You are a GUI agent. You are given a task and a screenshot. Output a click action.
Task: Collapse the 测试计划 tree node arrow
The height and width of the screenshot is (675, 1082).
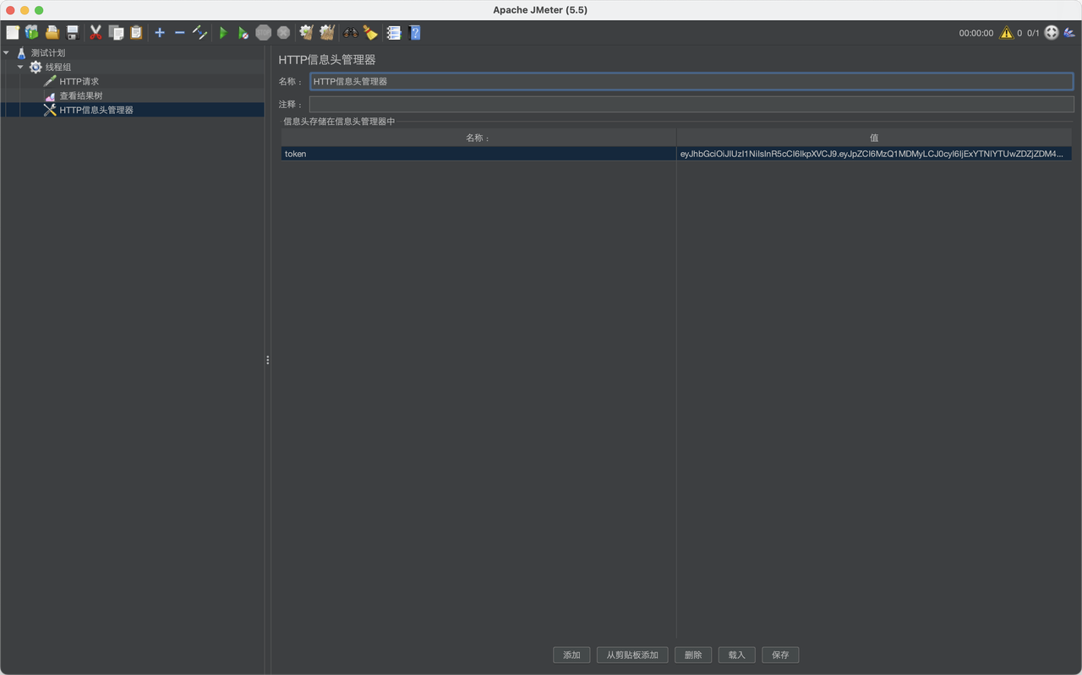pos(7,52)
